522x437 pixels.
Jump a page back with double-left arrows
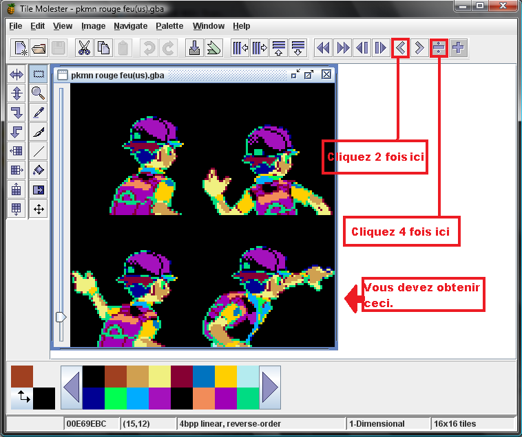(x=323, y=48)
